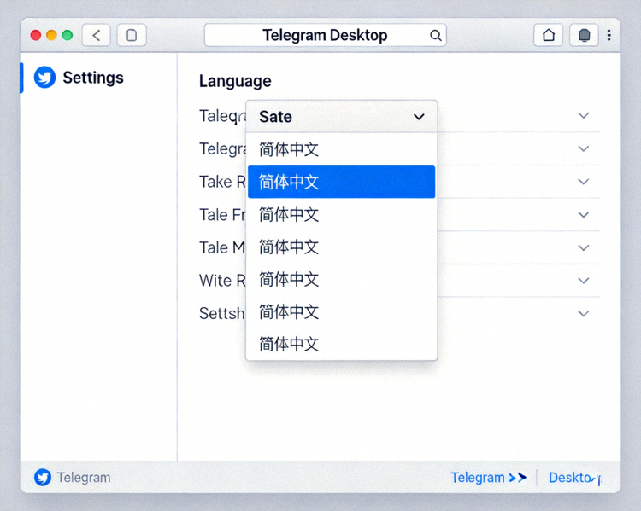Click the Settsh row label
The height and width of the screenshot is (511, 641).
point(221,313)
